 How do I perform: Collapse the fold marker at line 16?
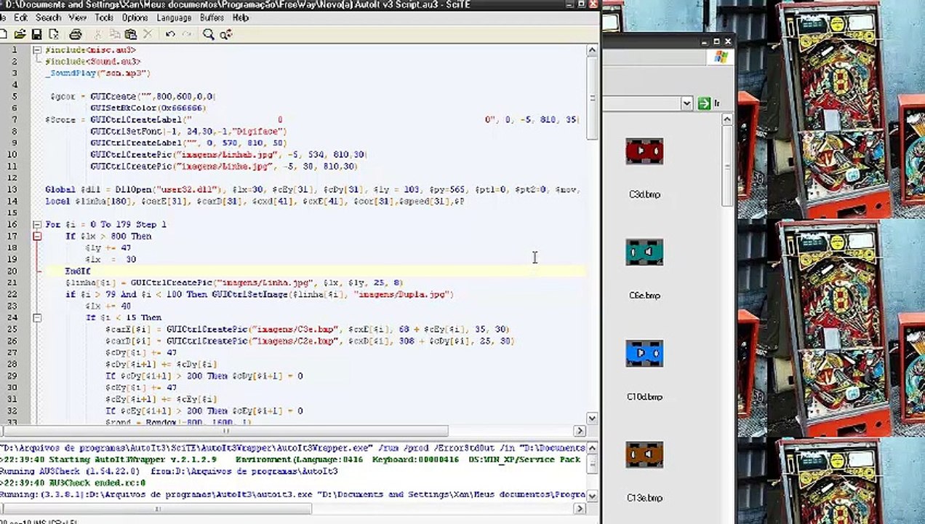(x=37, y=224)
